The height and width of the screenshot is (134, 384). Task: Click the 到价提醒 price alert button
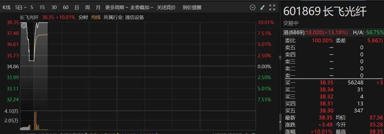coord(192,7)
